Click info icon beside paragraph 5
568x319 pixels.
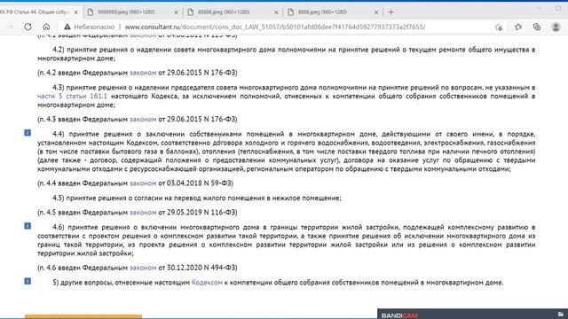click(28, 281)
